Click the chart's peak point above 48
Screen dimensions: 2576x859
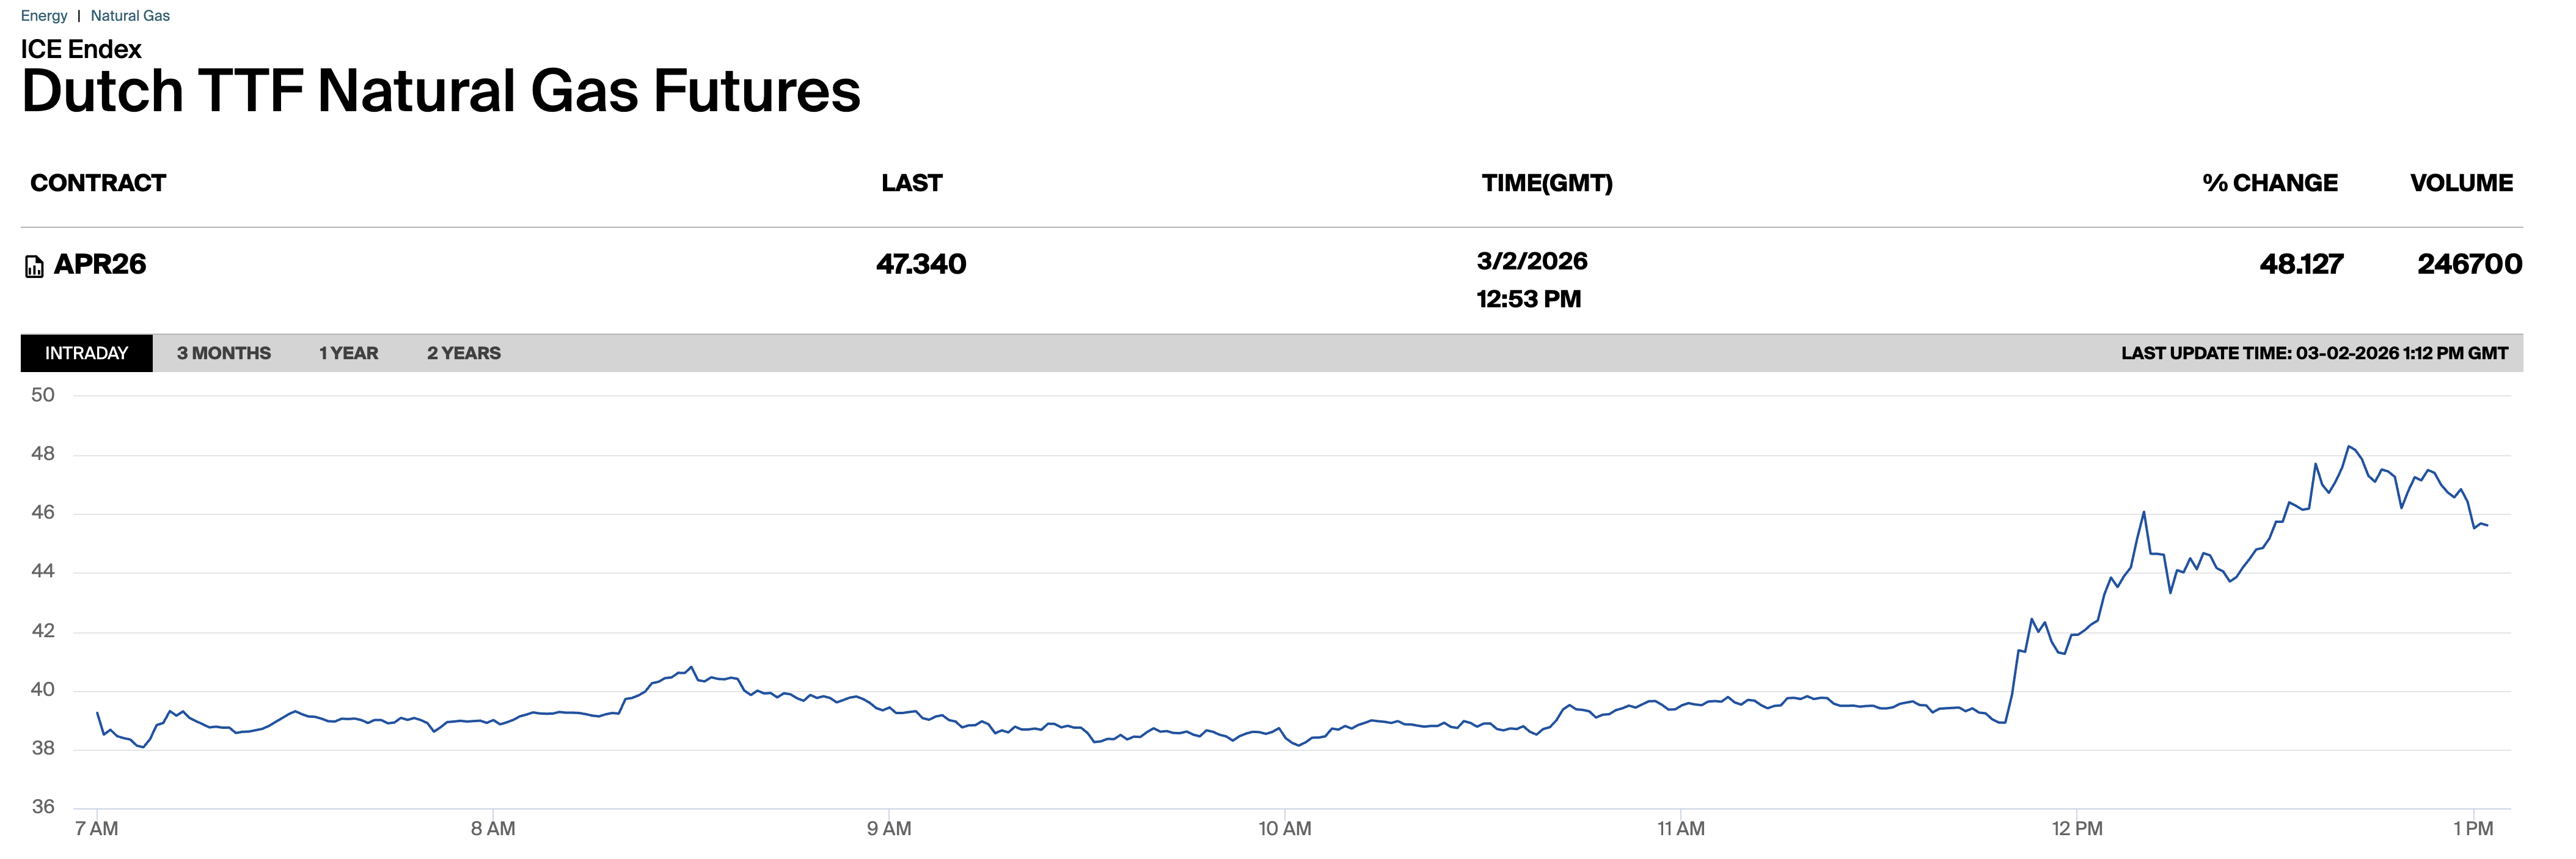tap(2348, 447)
